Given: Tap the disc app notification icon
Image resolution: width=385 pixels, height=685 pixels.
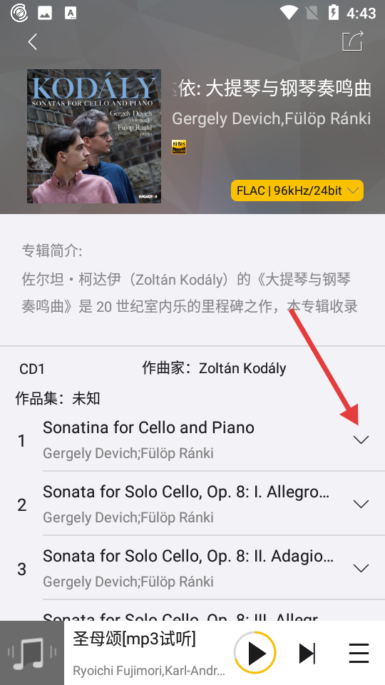Looking at the screenshot, I should pos(19,13).
